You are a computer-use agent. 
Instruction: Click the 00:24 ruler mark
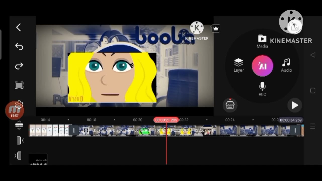(230, 120)
